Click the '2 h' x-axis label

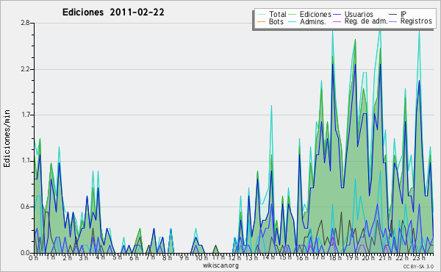[x=67, y=257]
